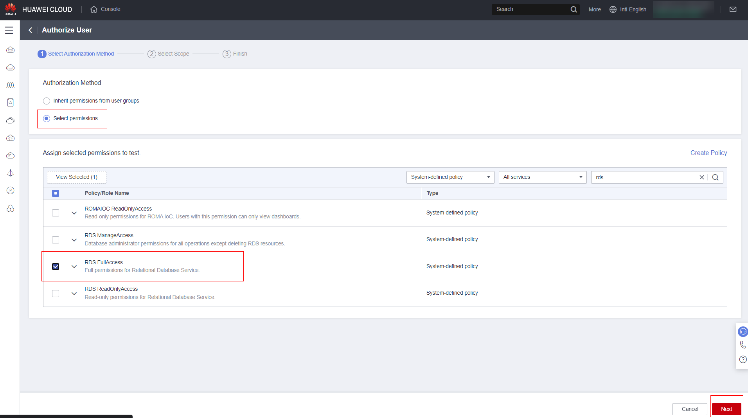Open the More menu in header
748x418 pixels.
coord(594,9)
